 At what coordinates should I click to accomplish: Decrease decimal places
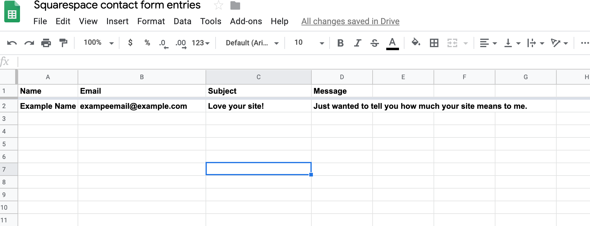[164, 44]
